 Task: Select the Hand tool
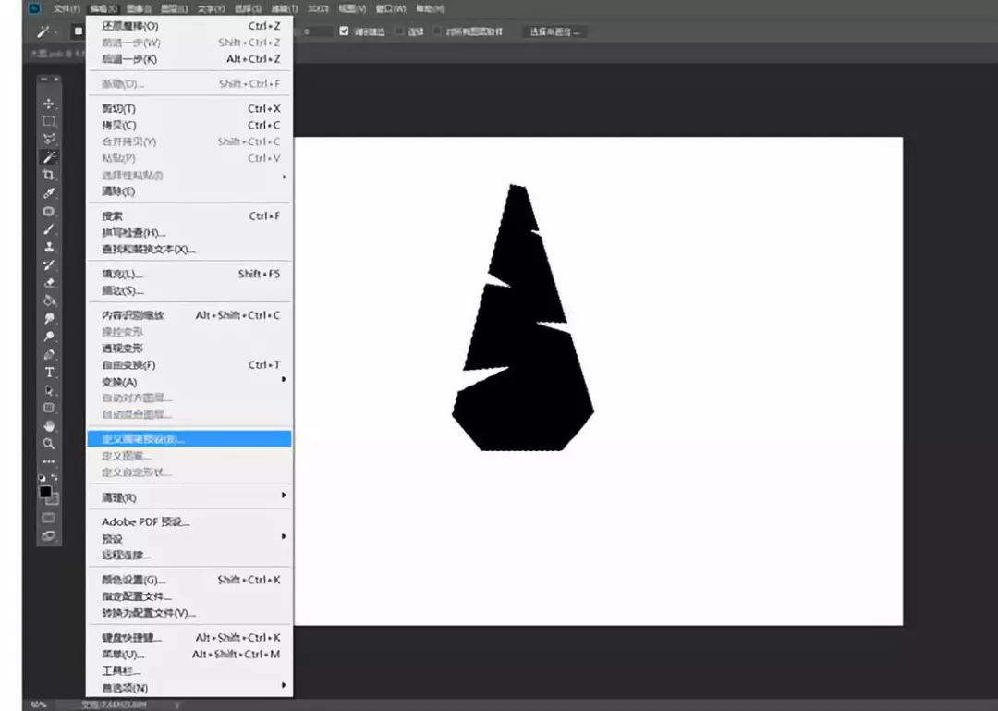[x=49, y=426]
